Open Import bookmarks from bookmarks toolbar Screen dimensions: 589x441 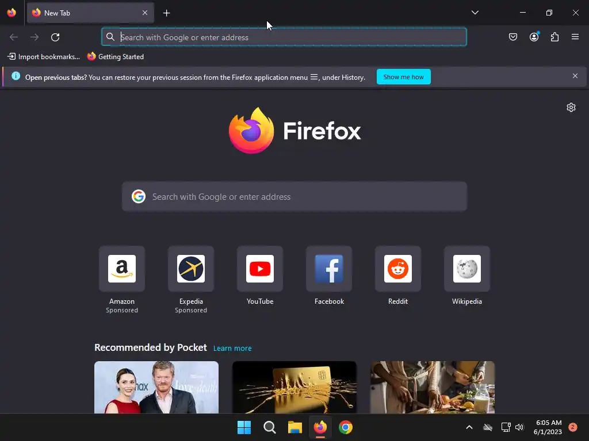(x=44, y=57)
